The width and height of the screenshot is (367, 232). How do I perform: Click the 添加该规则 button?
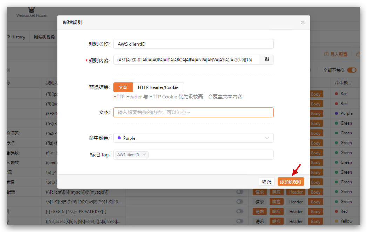point(291,182)
